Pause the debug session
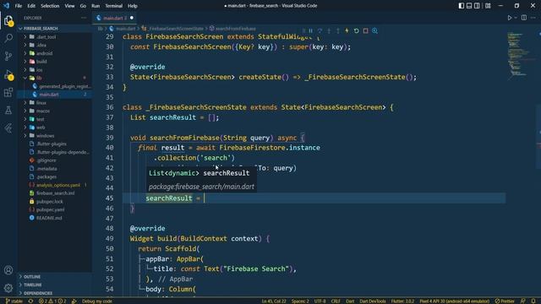 pyautogui.click(x=310, y=30)
